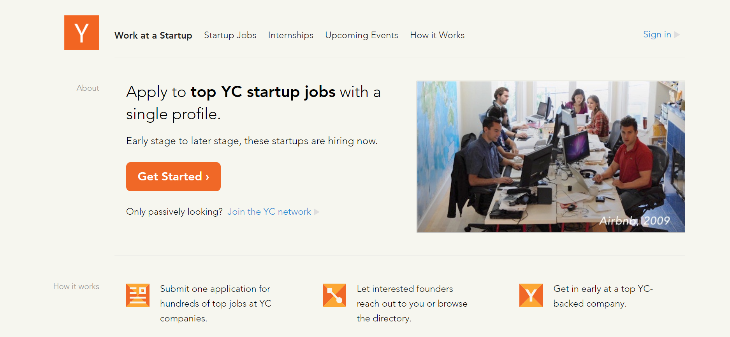This screenshot has height=337, width=730.
Task: Click the founders connection icon
Action: click(334, 295)
